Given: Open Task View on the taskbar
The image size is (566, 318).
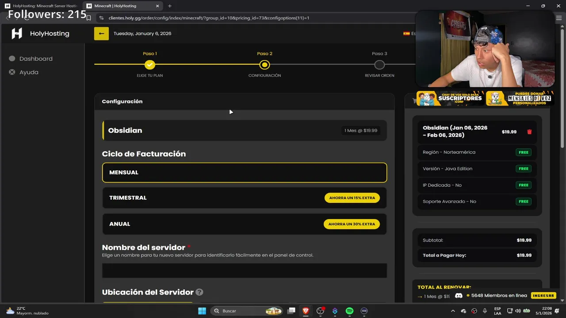Looking at the screenshot, I should (291, 311).
